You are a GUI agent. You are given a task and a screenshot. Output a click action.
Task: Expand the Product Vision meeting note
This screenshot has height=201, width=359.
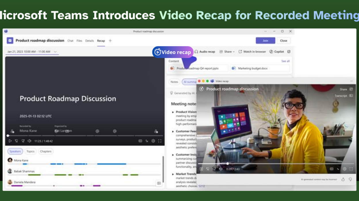point(173,112)
